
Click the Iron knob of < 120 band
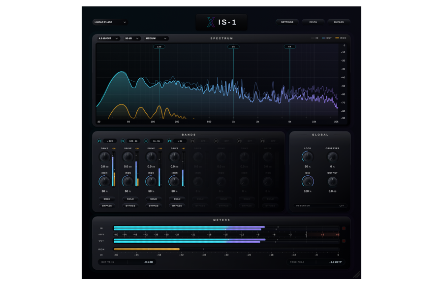click(104, 181)
